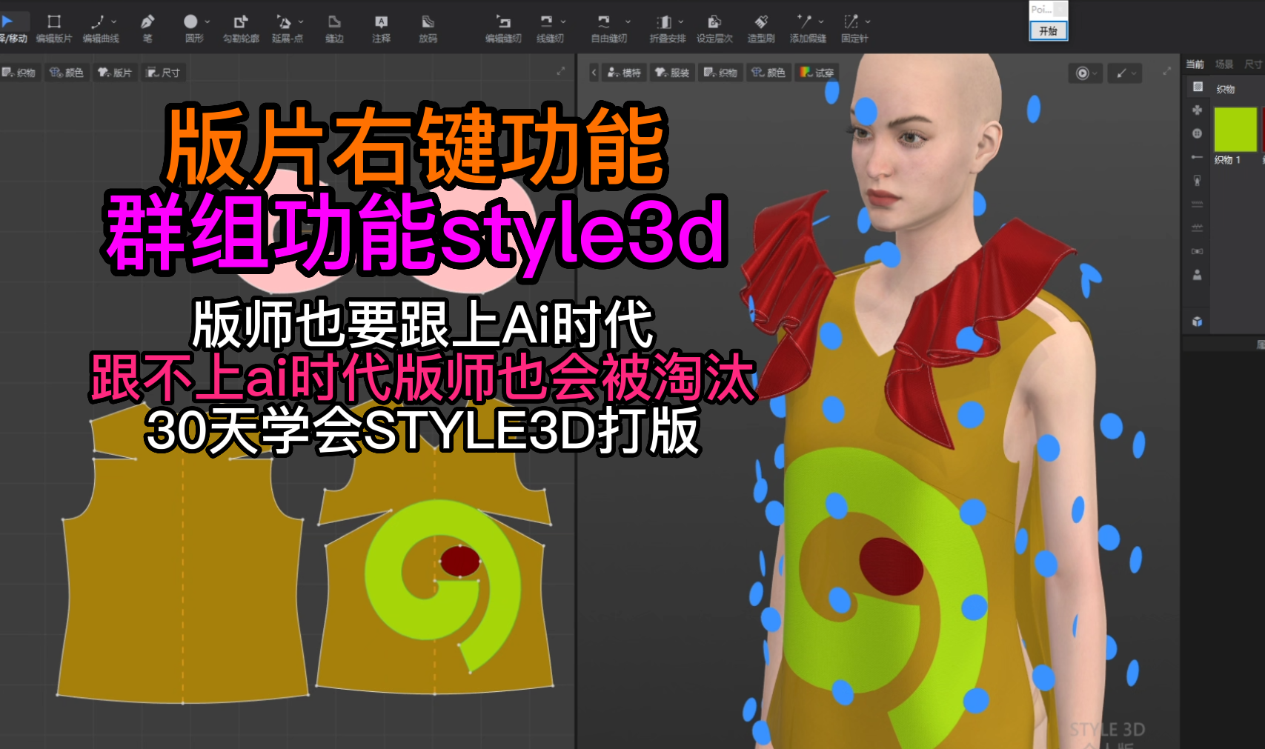Open the bow-tie icon in right sidebar
This screenshot has width=1265, height=749.
(x=1197, y=251)
